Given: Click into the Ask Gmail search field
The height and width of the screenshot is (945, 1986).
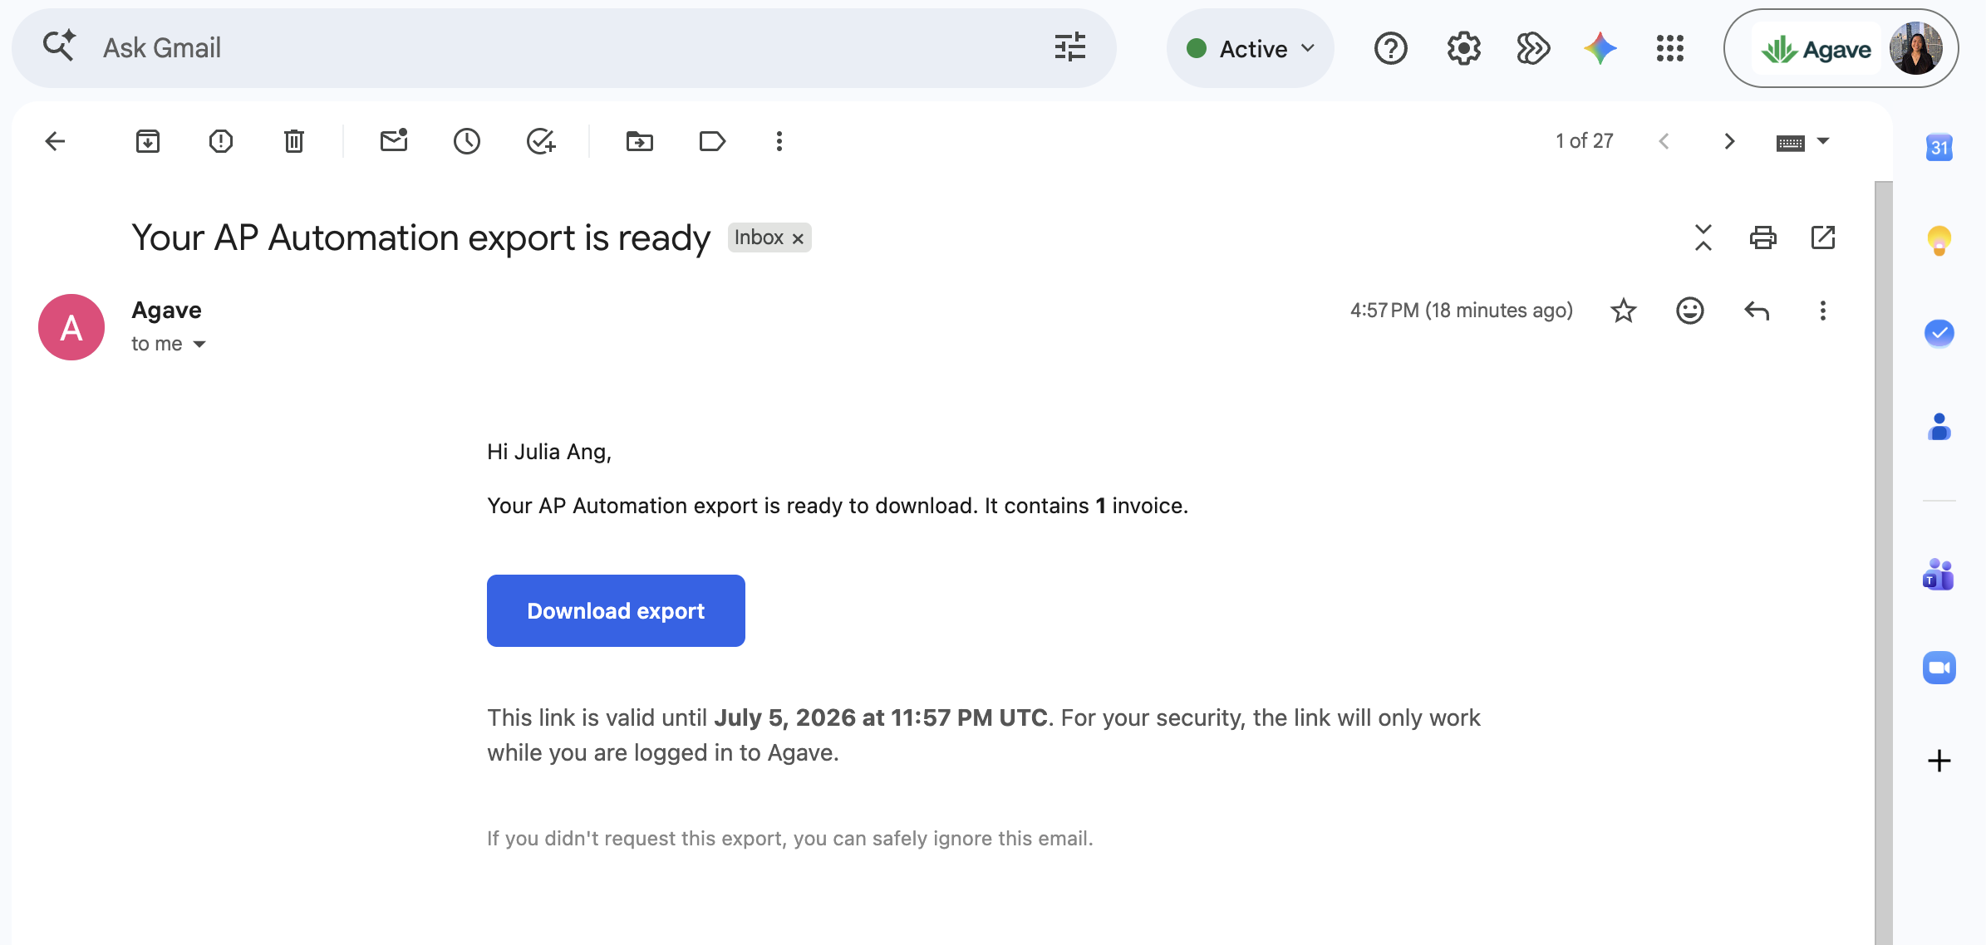Looking at the screenshot, I should pyautogui.click(x=565, y=48).
